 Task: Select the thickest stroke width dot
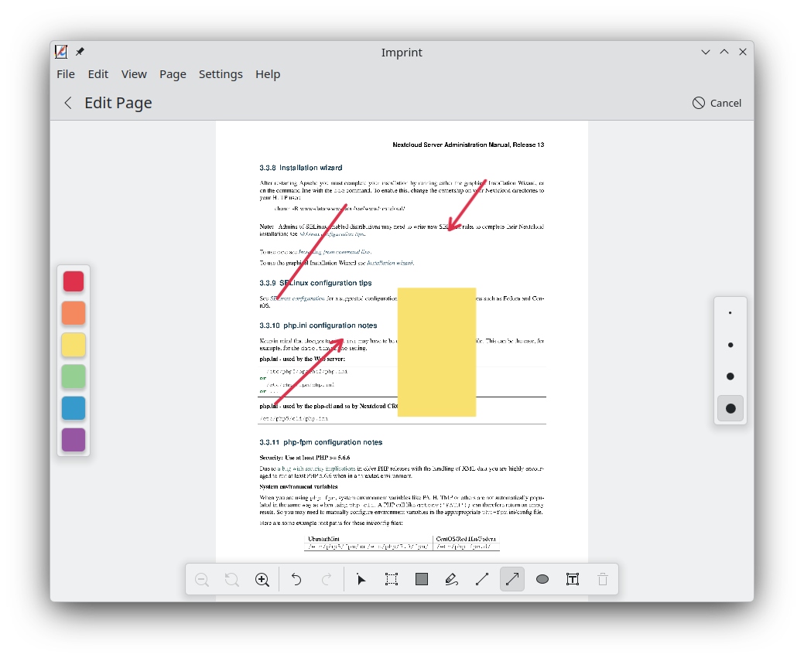pyautogui.click(x=730, y=408)
